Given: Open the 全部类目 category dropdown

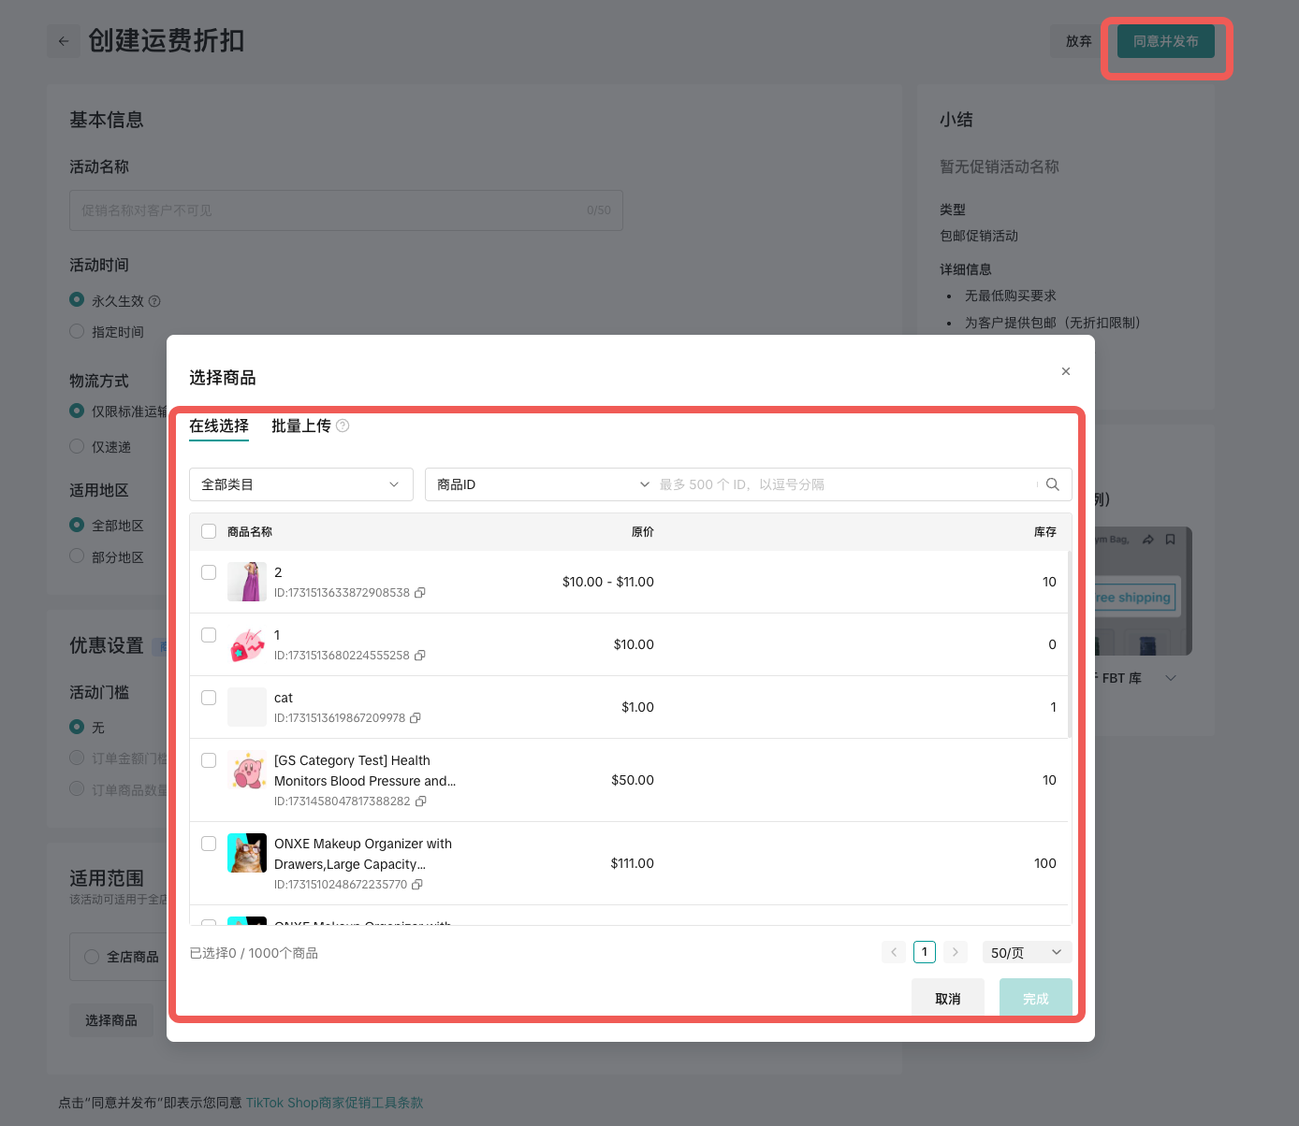Looking at the screenshot, I should pos(300,484).
